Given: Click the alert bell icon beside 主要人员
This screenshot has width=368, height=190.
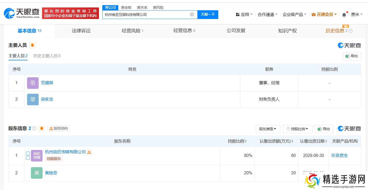Looking at the screenshot, I should (32, 45).
